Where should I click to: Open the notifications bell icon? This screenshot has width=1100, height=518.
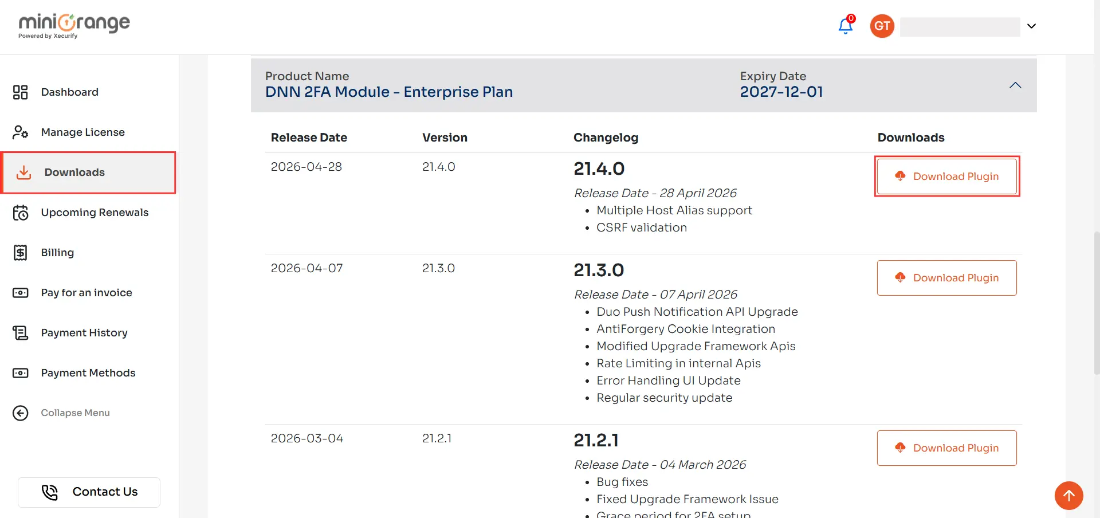pos(846,26)
